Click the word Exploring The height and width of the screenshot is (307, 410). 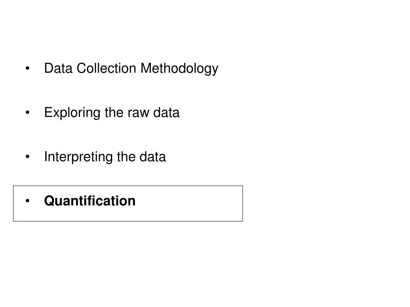click(x=72, y=113)
